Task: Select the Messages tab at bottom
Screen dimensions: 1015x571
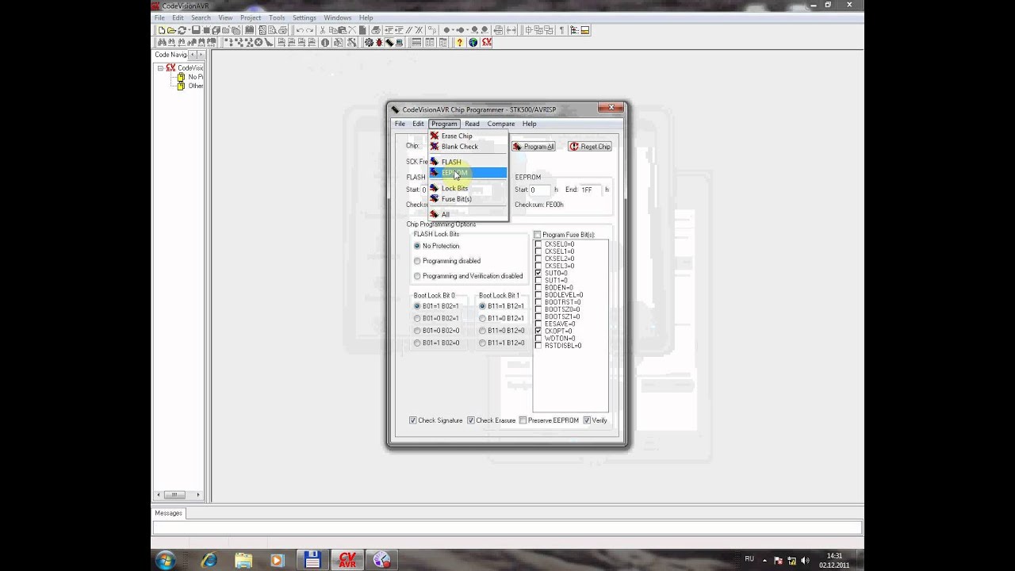Action: click(x=168, y=513)
